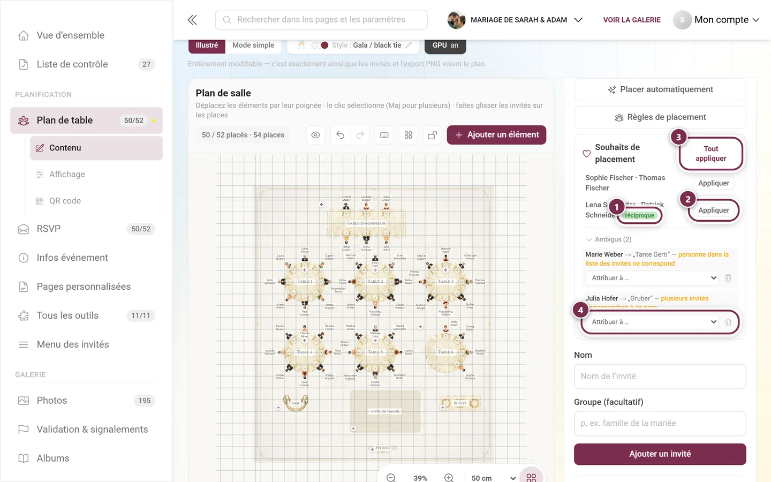Zoom out the floor plan
The height and width of the screenshot is (482, 771).
coord(391,478)
